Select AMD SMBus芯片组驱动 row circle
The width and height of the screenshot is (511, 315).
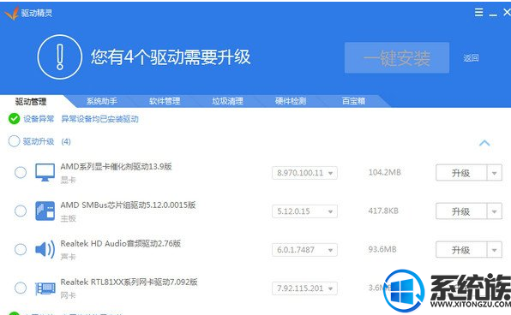tap(21, 211)
